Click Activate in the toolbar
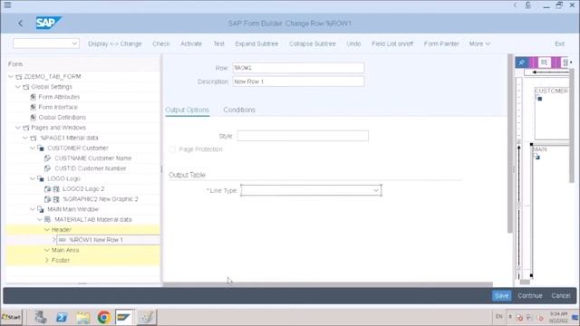This screenshot has width=580, height=326. pos(191,43)
